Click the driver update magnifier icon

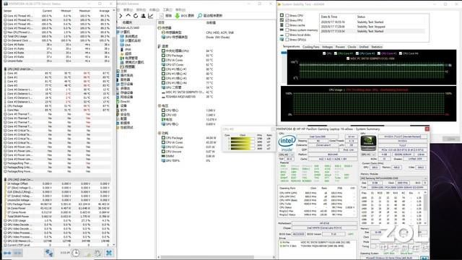pyautogui.click(x=200, y=16)
